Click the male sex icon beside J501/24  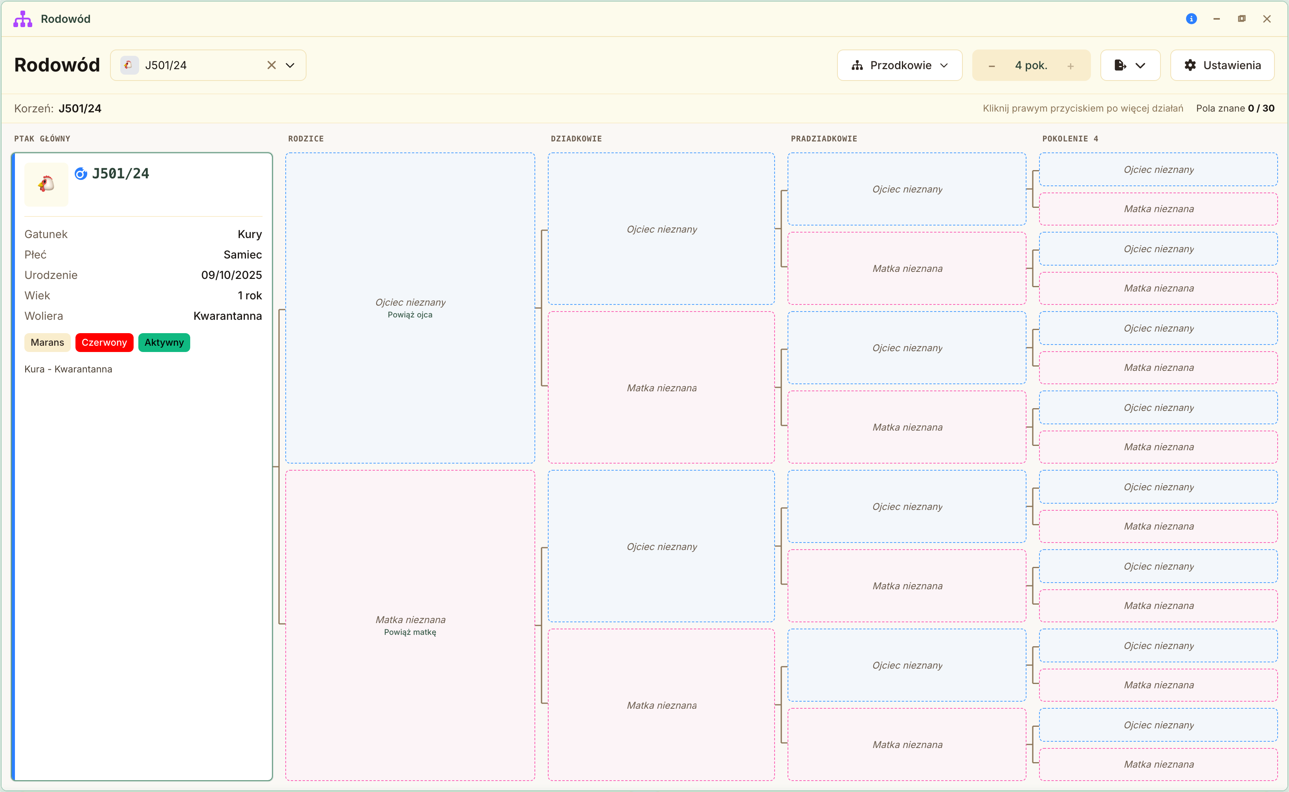point(81,173)
